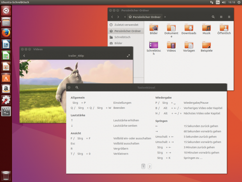Switch to shortcuts page 1
This screenshot has height=182, width=242.
(143, 166)
